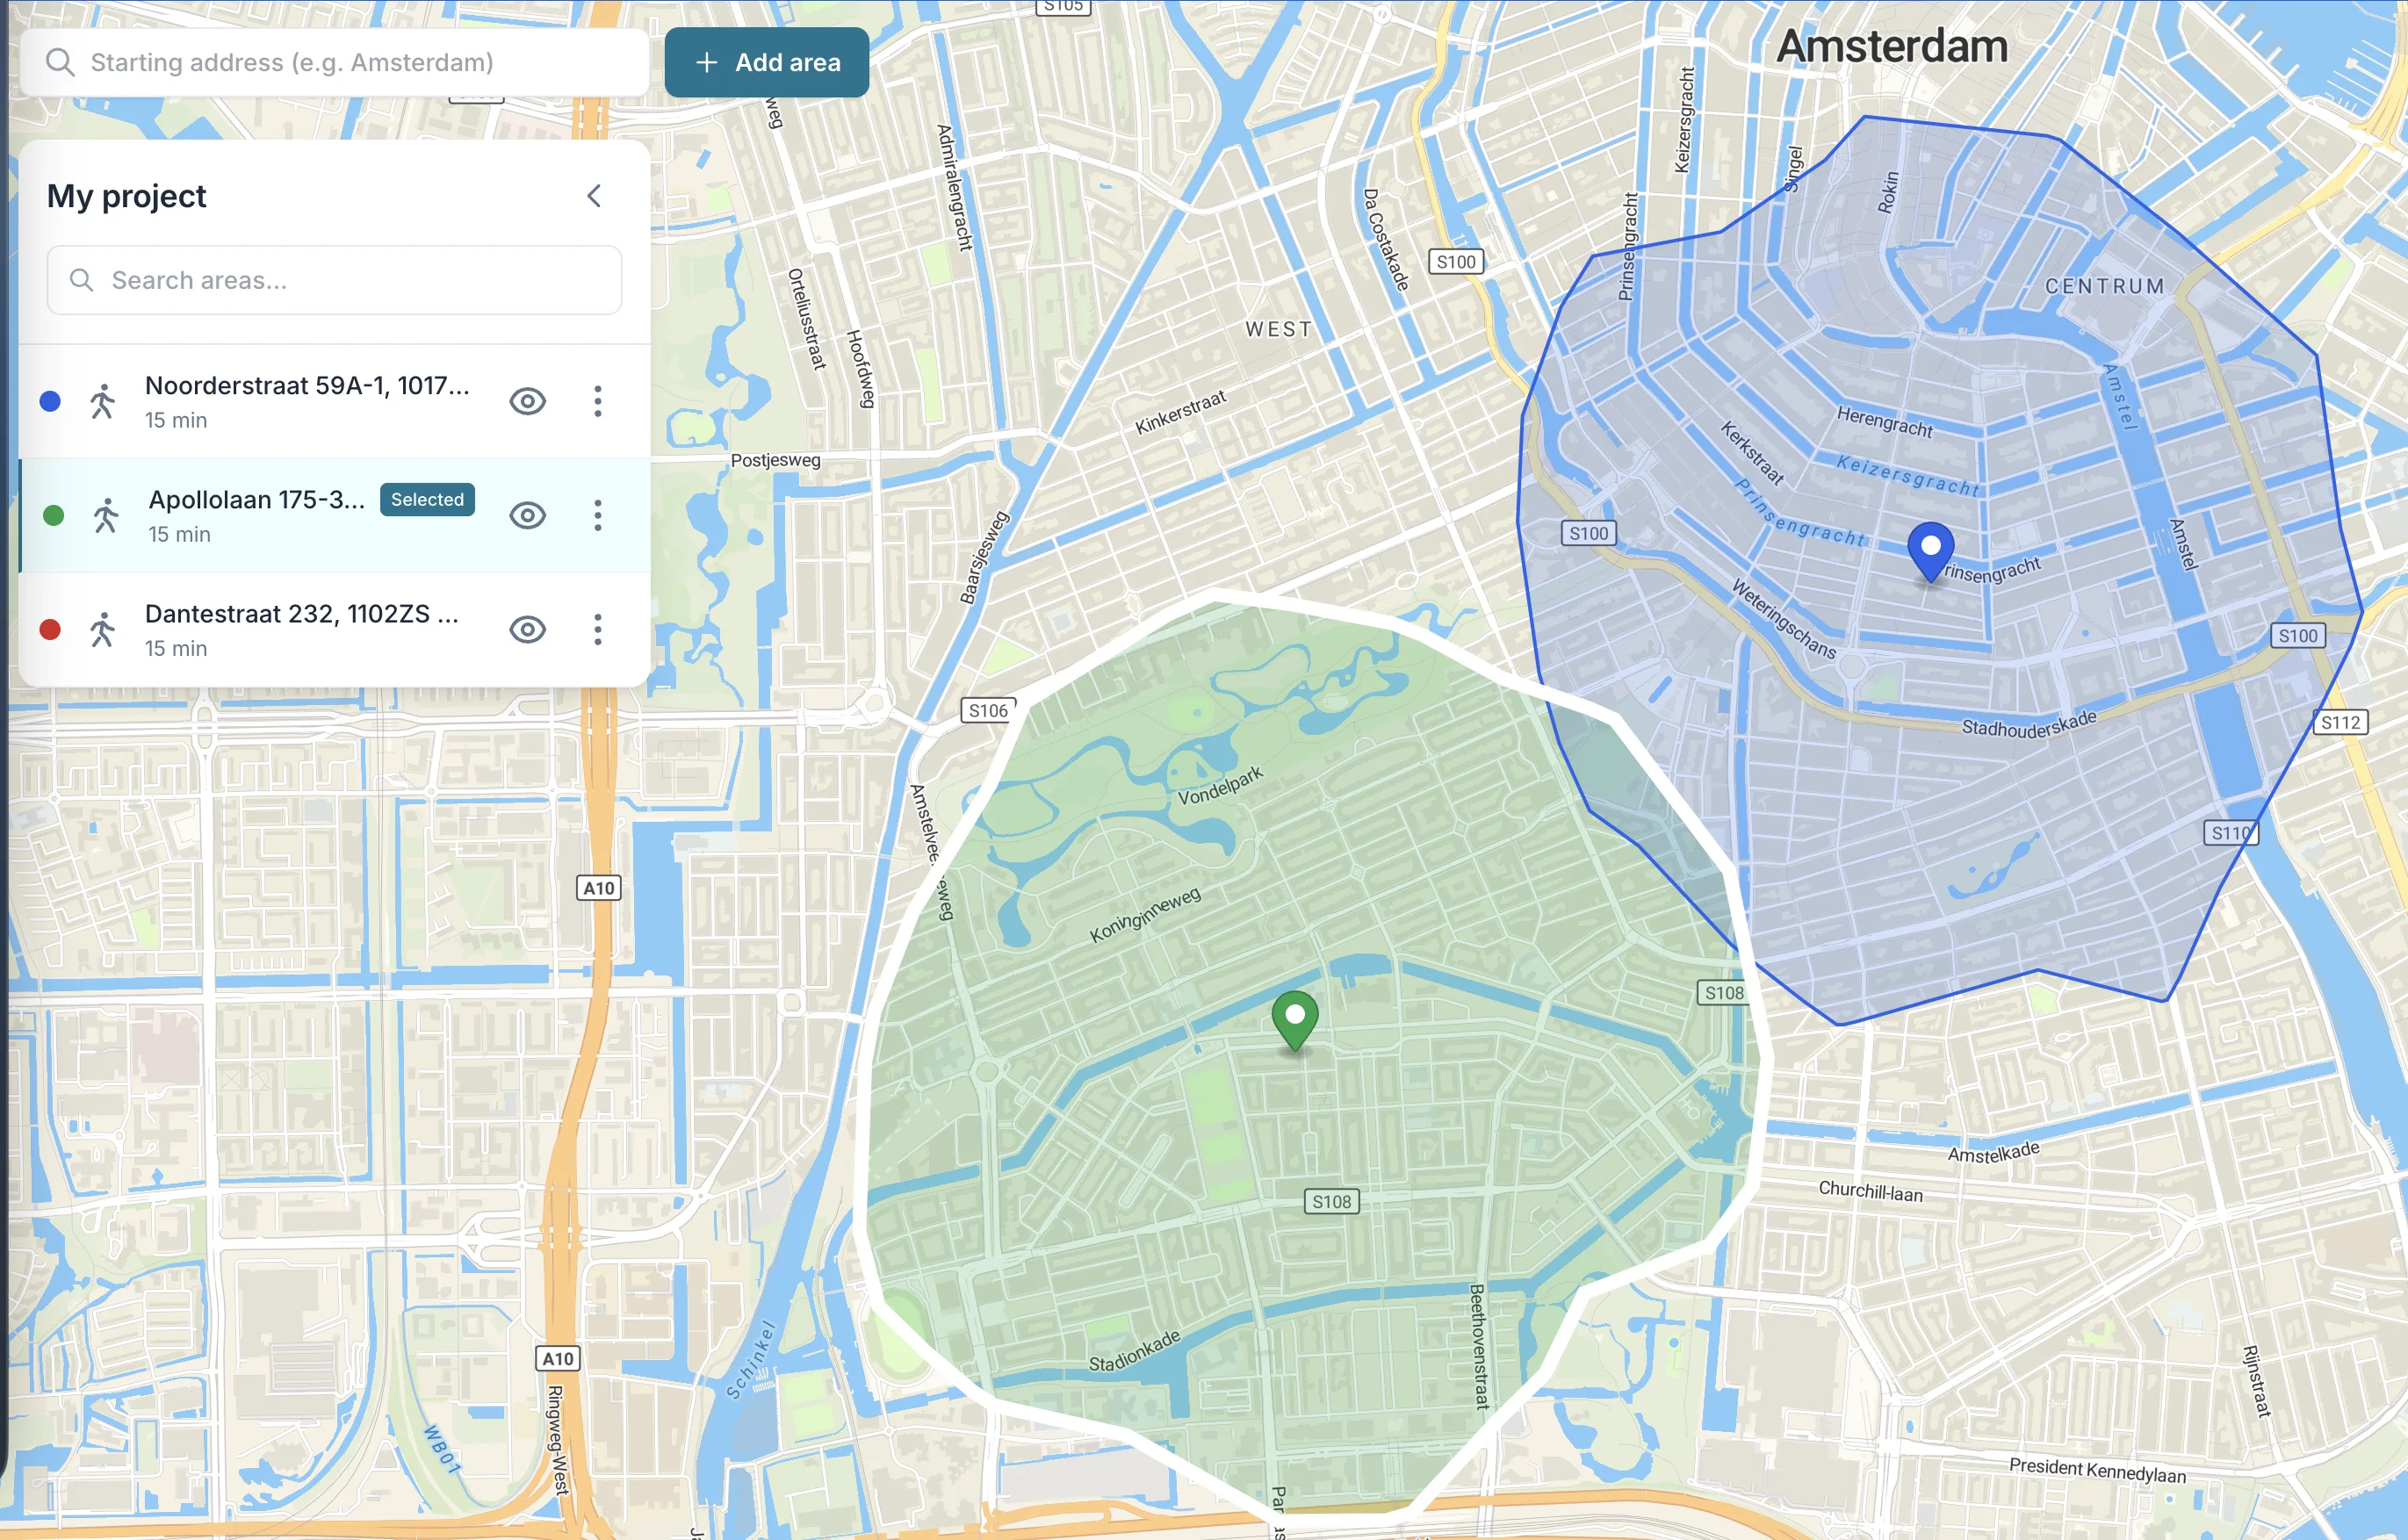This screenshot has height=1540, width=2408.
Task: Hide the Apollolaan isochrone using the eye toggle
Action: [x=527, y=514]
